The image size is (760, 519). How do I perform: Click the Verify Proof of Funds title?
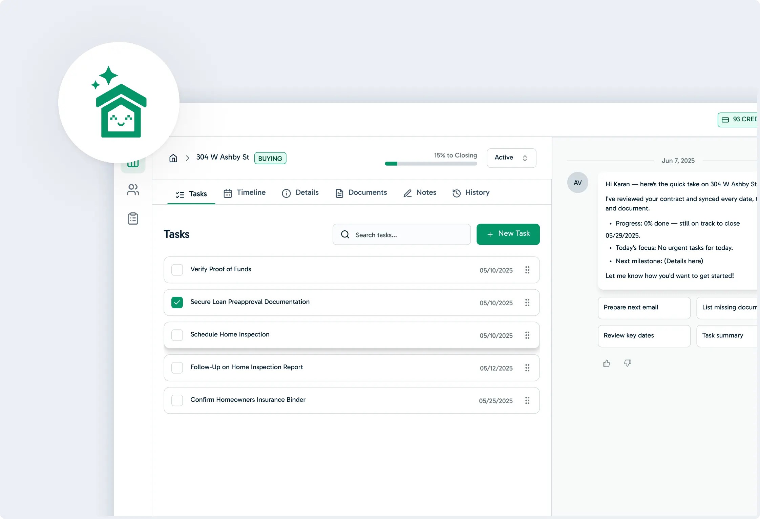click(x=221, y=269)
